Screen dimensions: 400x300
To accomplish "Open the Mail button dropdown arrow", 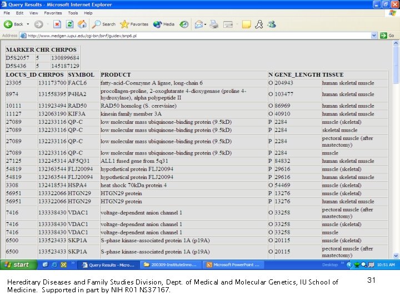I will 205,24.
